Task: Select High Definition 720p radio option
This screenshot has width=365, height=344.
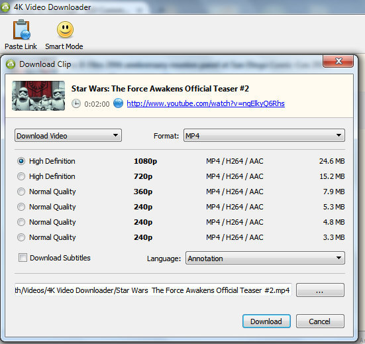Action: [x=21, y=176]
